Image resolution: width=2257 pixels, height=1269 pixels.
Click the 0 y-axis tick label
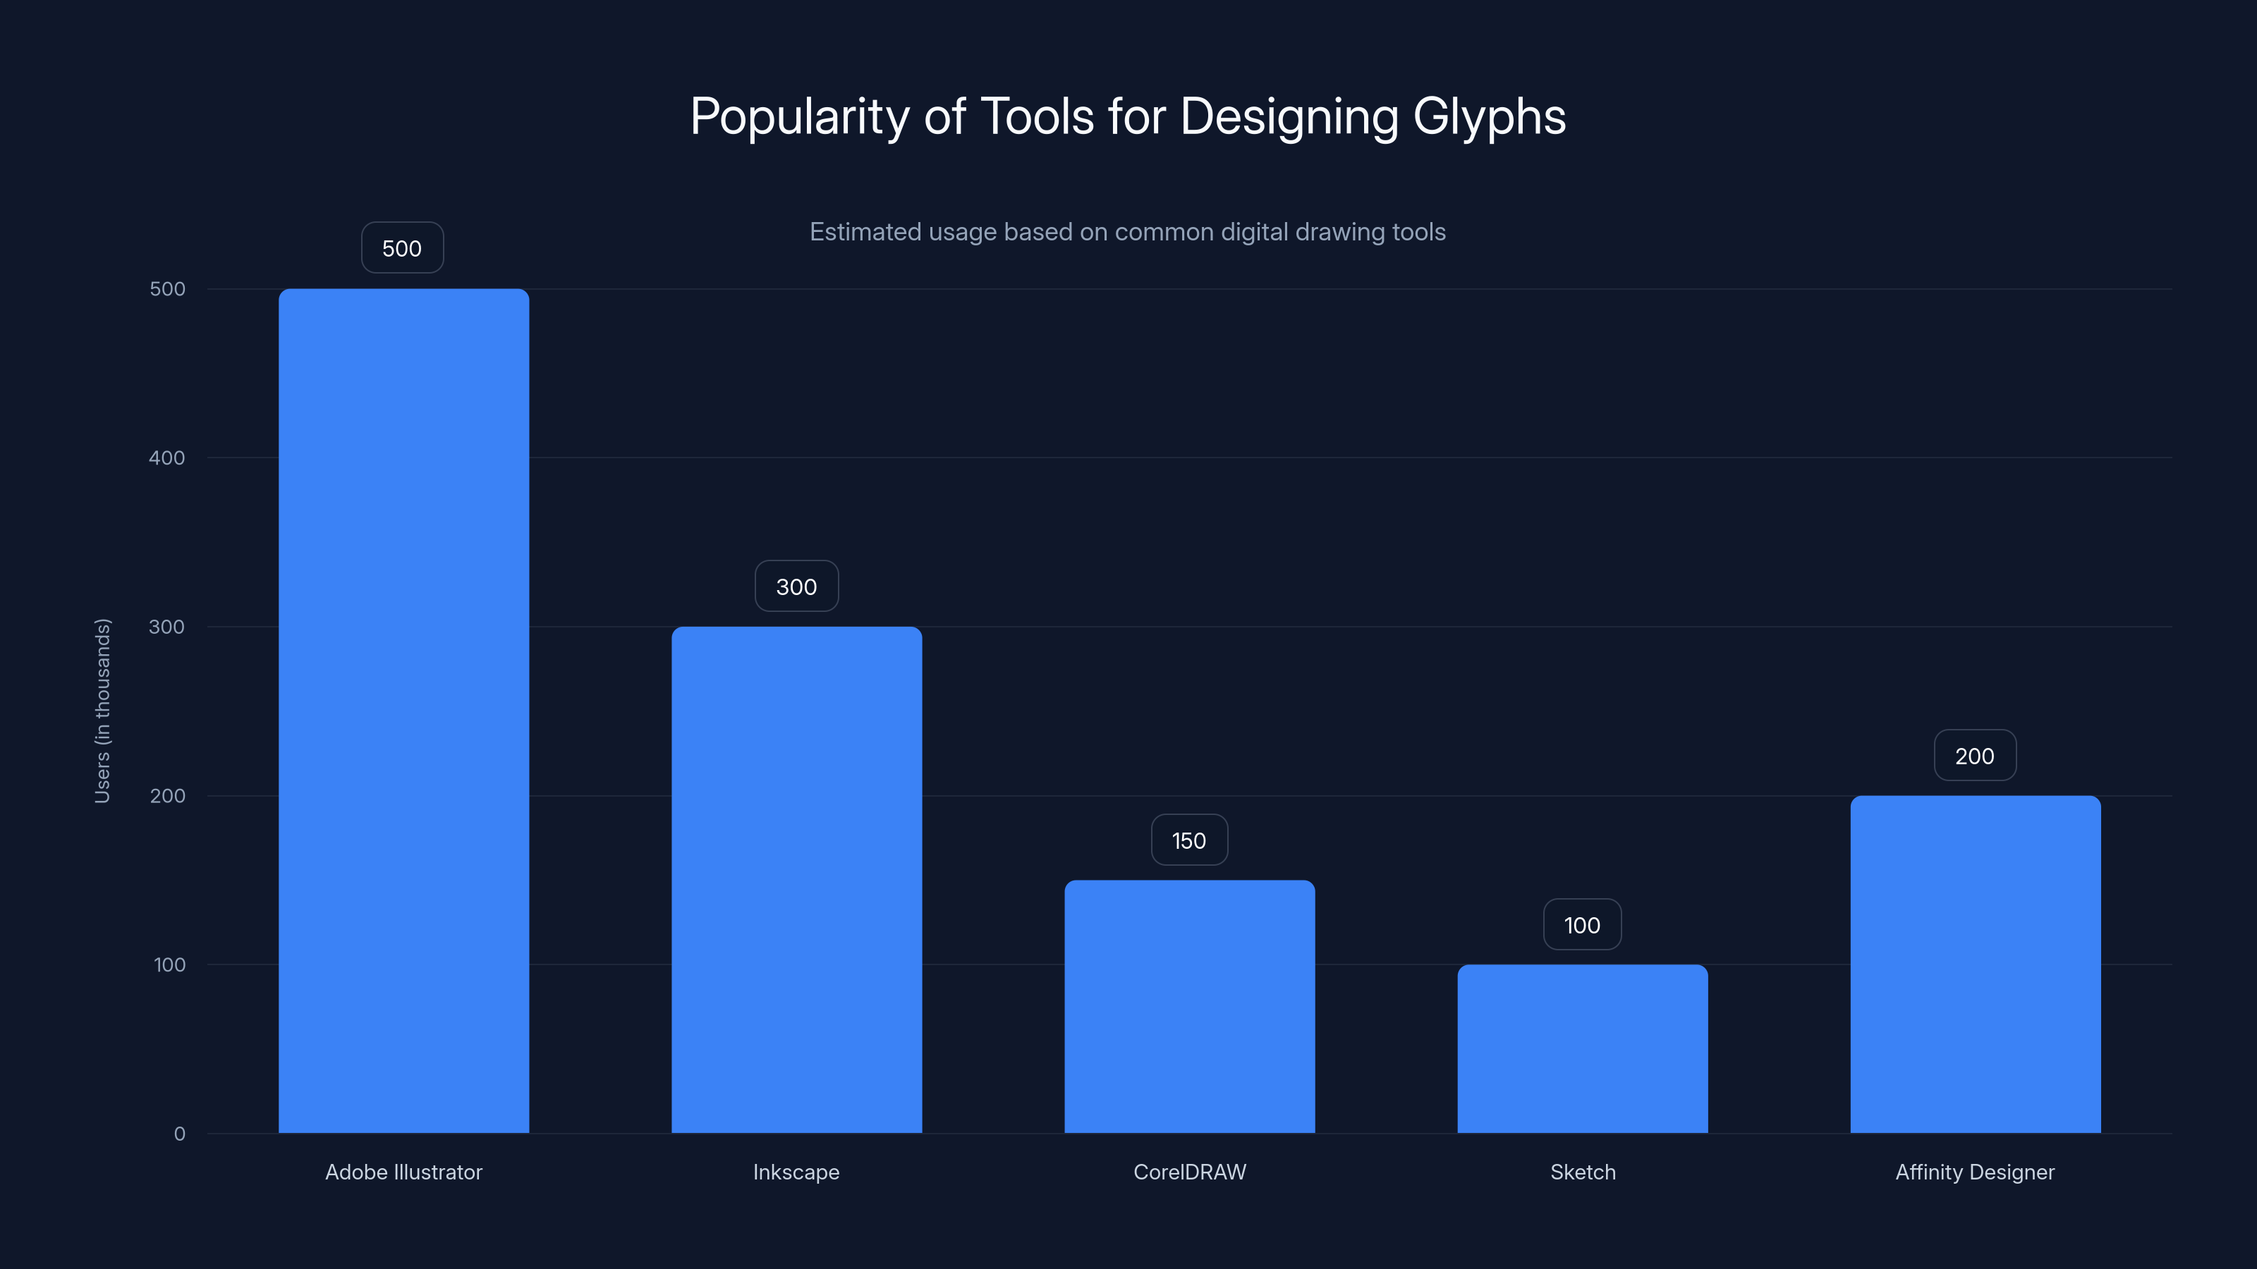tap(180, 1134)
